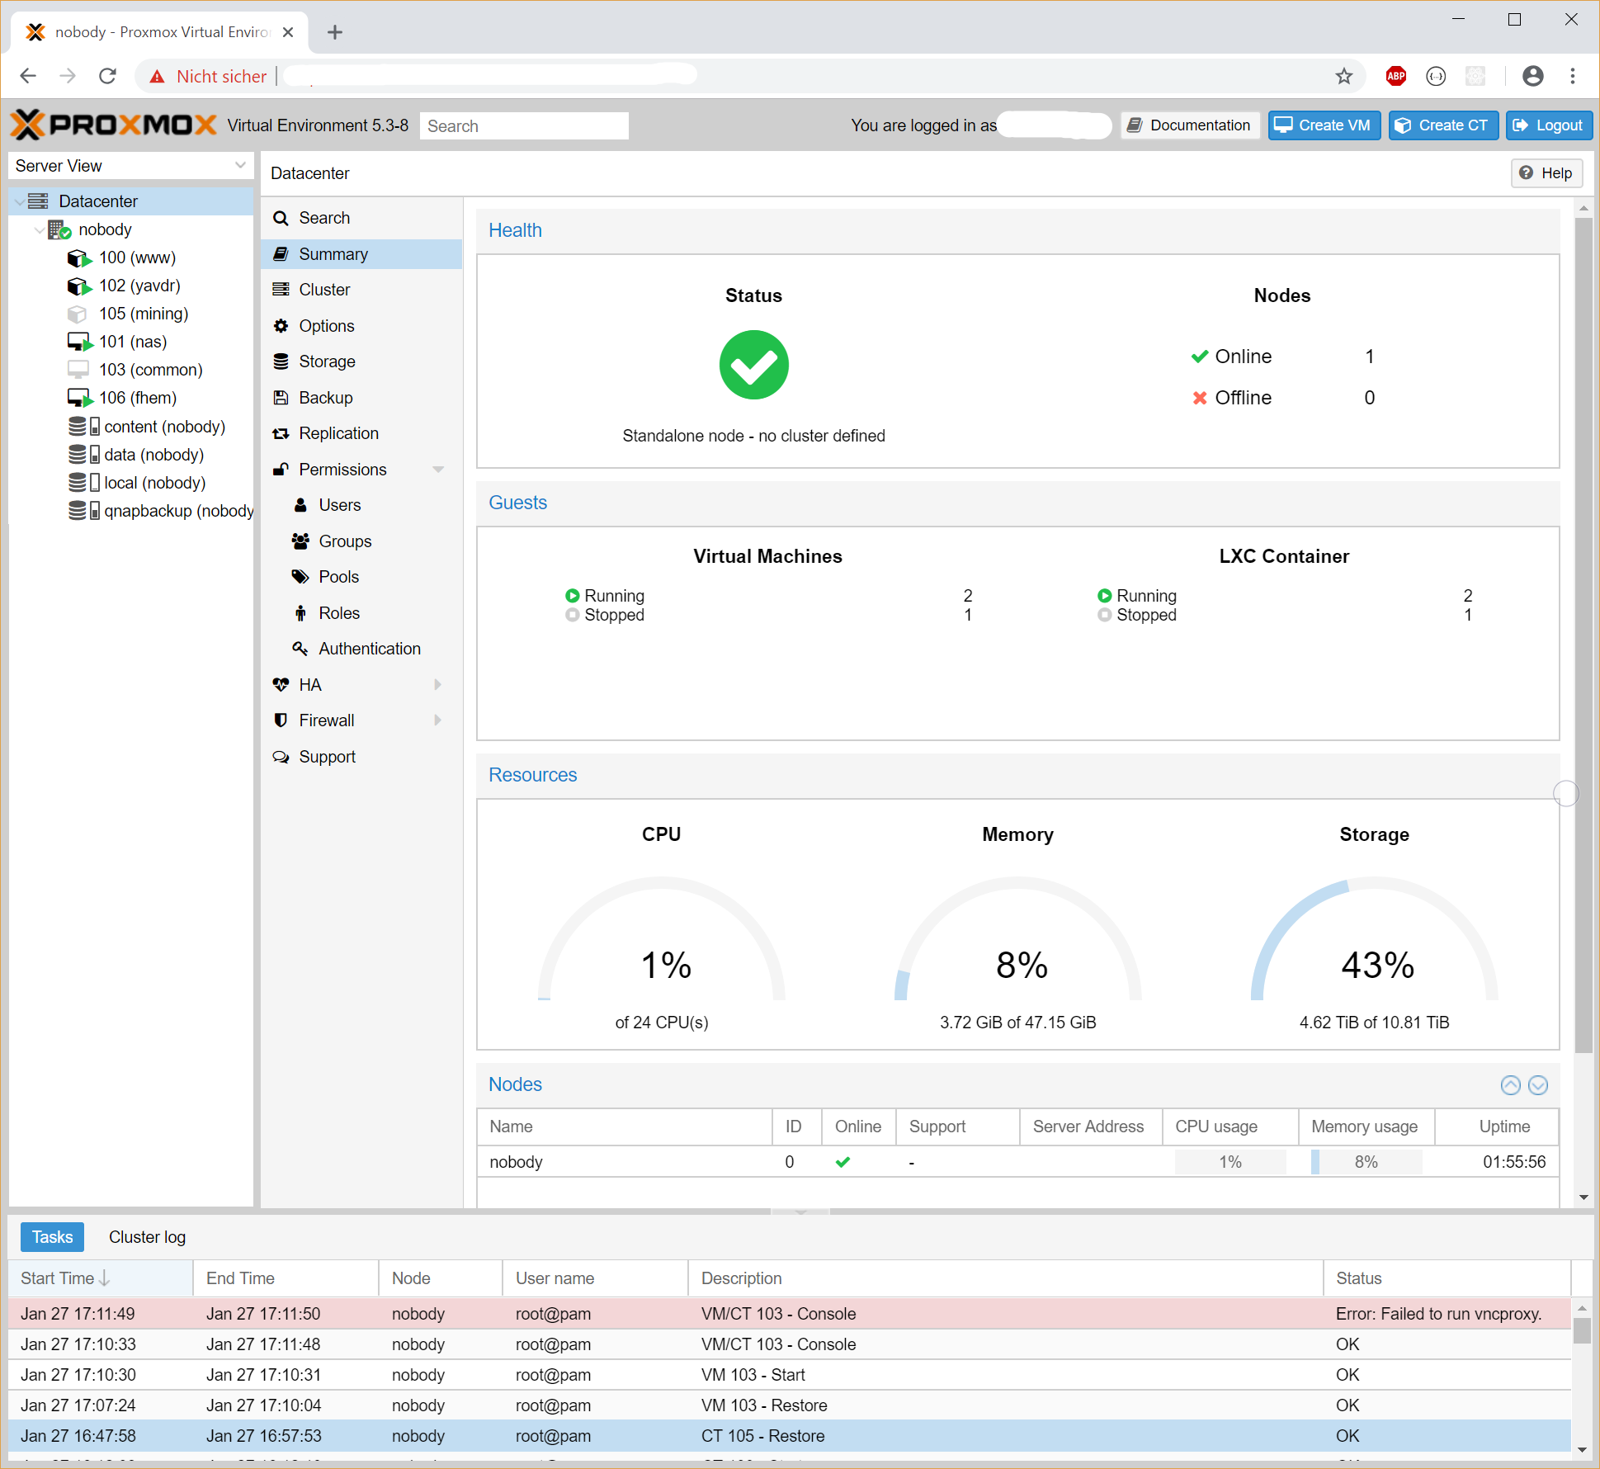
Task: Expand the Firewall submenu arrow
Action: click(438, 720)
